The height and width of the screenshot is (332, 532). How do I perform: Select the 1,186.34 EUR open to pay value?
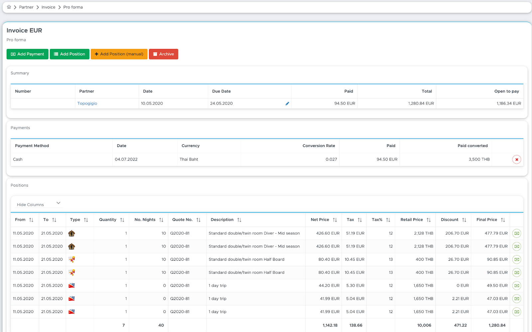click(x=509, y=103)
